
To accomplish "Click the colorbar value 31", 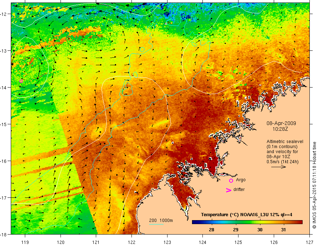I will point(283,230).
